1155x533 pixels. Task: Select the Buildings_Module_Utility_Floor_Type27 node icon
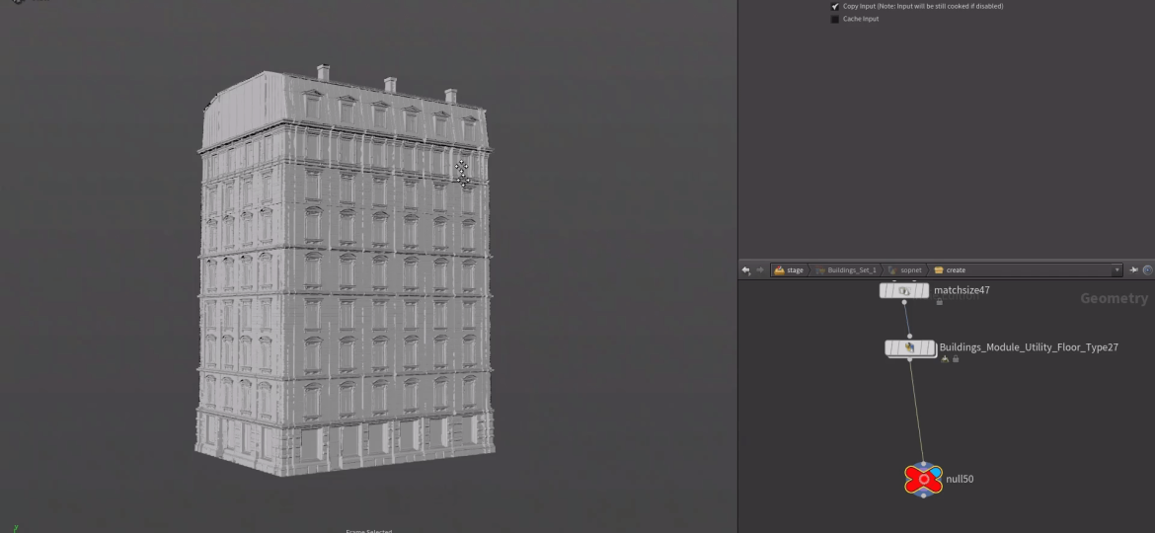pos(910,347)
